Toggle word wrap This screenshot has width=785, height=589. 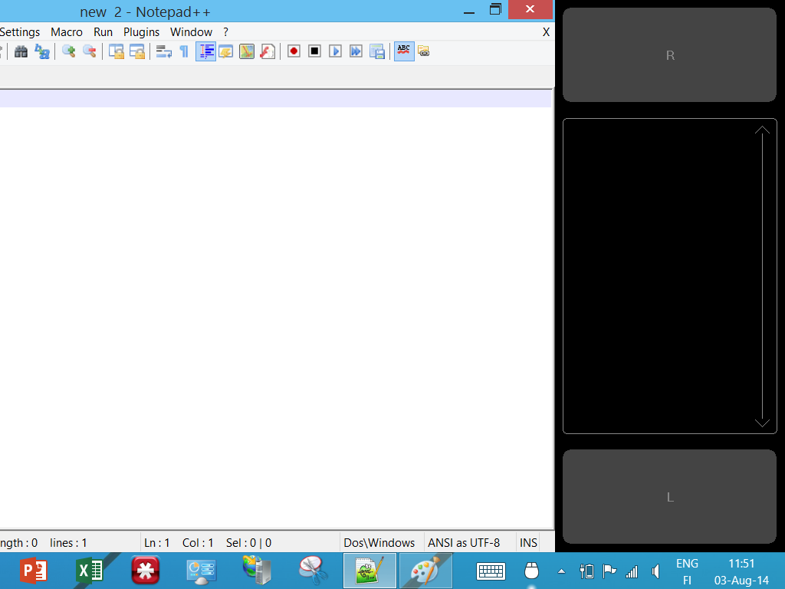(x=164, y=51)
